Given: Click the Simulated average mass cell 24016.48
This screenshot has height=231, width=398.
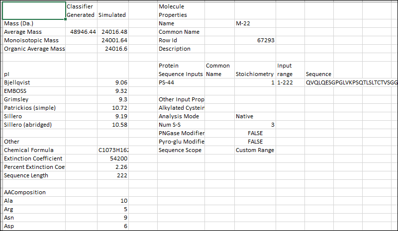Looking at the screenshot, I should pos(112,32).
